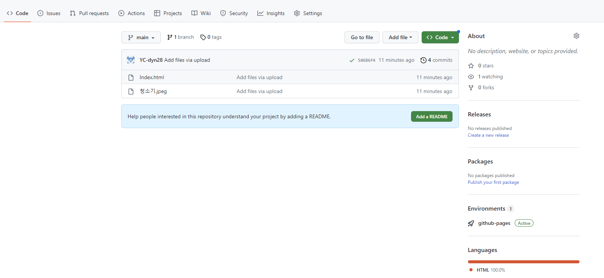Open latest commit message 'Add files via upload'
Image resolution: width=604 pixels, height=278 pixels.
coord(187,60)
